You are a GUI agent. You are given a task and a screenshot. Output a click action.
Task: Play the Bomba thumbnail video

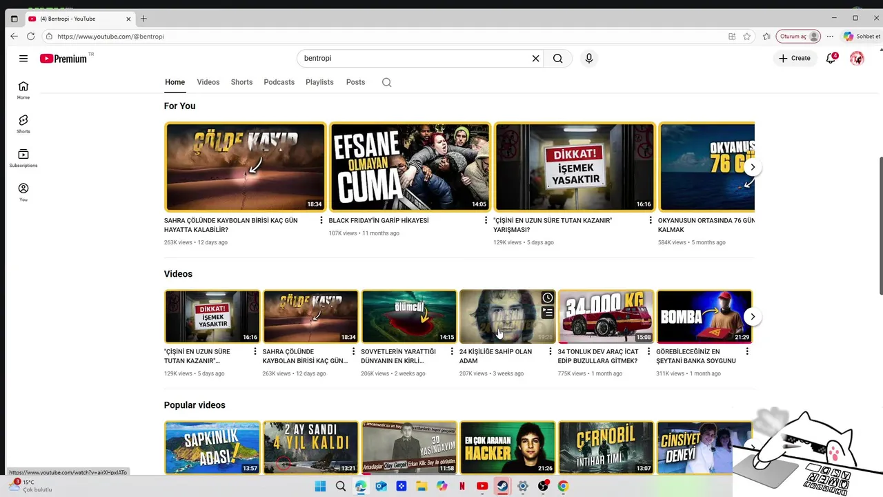704,317
